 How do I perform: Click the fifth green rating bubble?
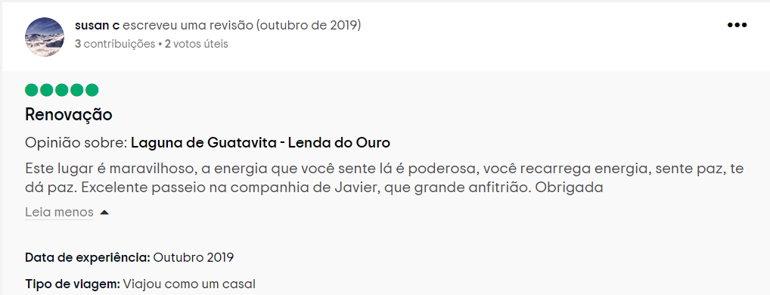tap(92, 90)
